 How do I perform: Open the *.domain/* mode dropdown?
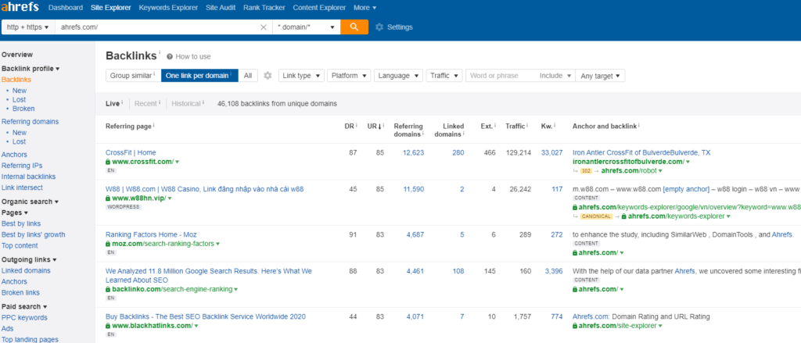(306, 27)
